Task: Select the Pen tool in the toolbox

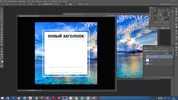Action: click(2, 44)
